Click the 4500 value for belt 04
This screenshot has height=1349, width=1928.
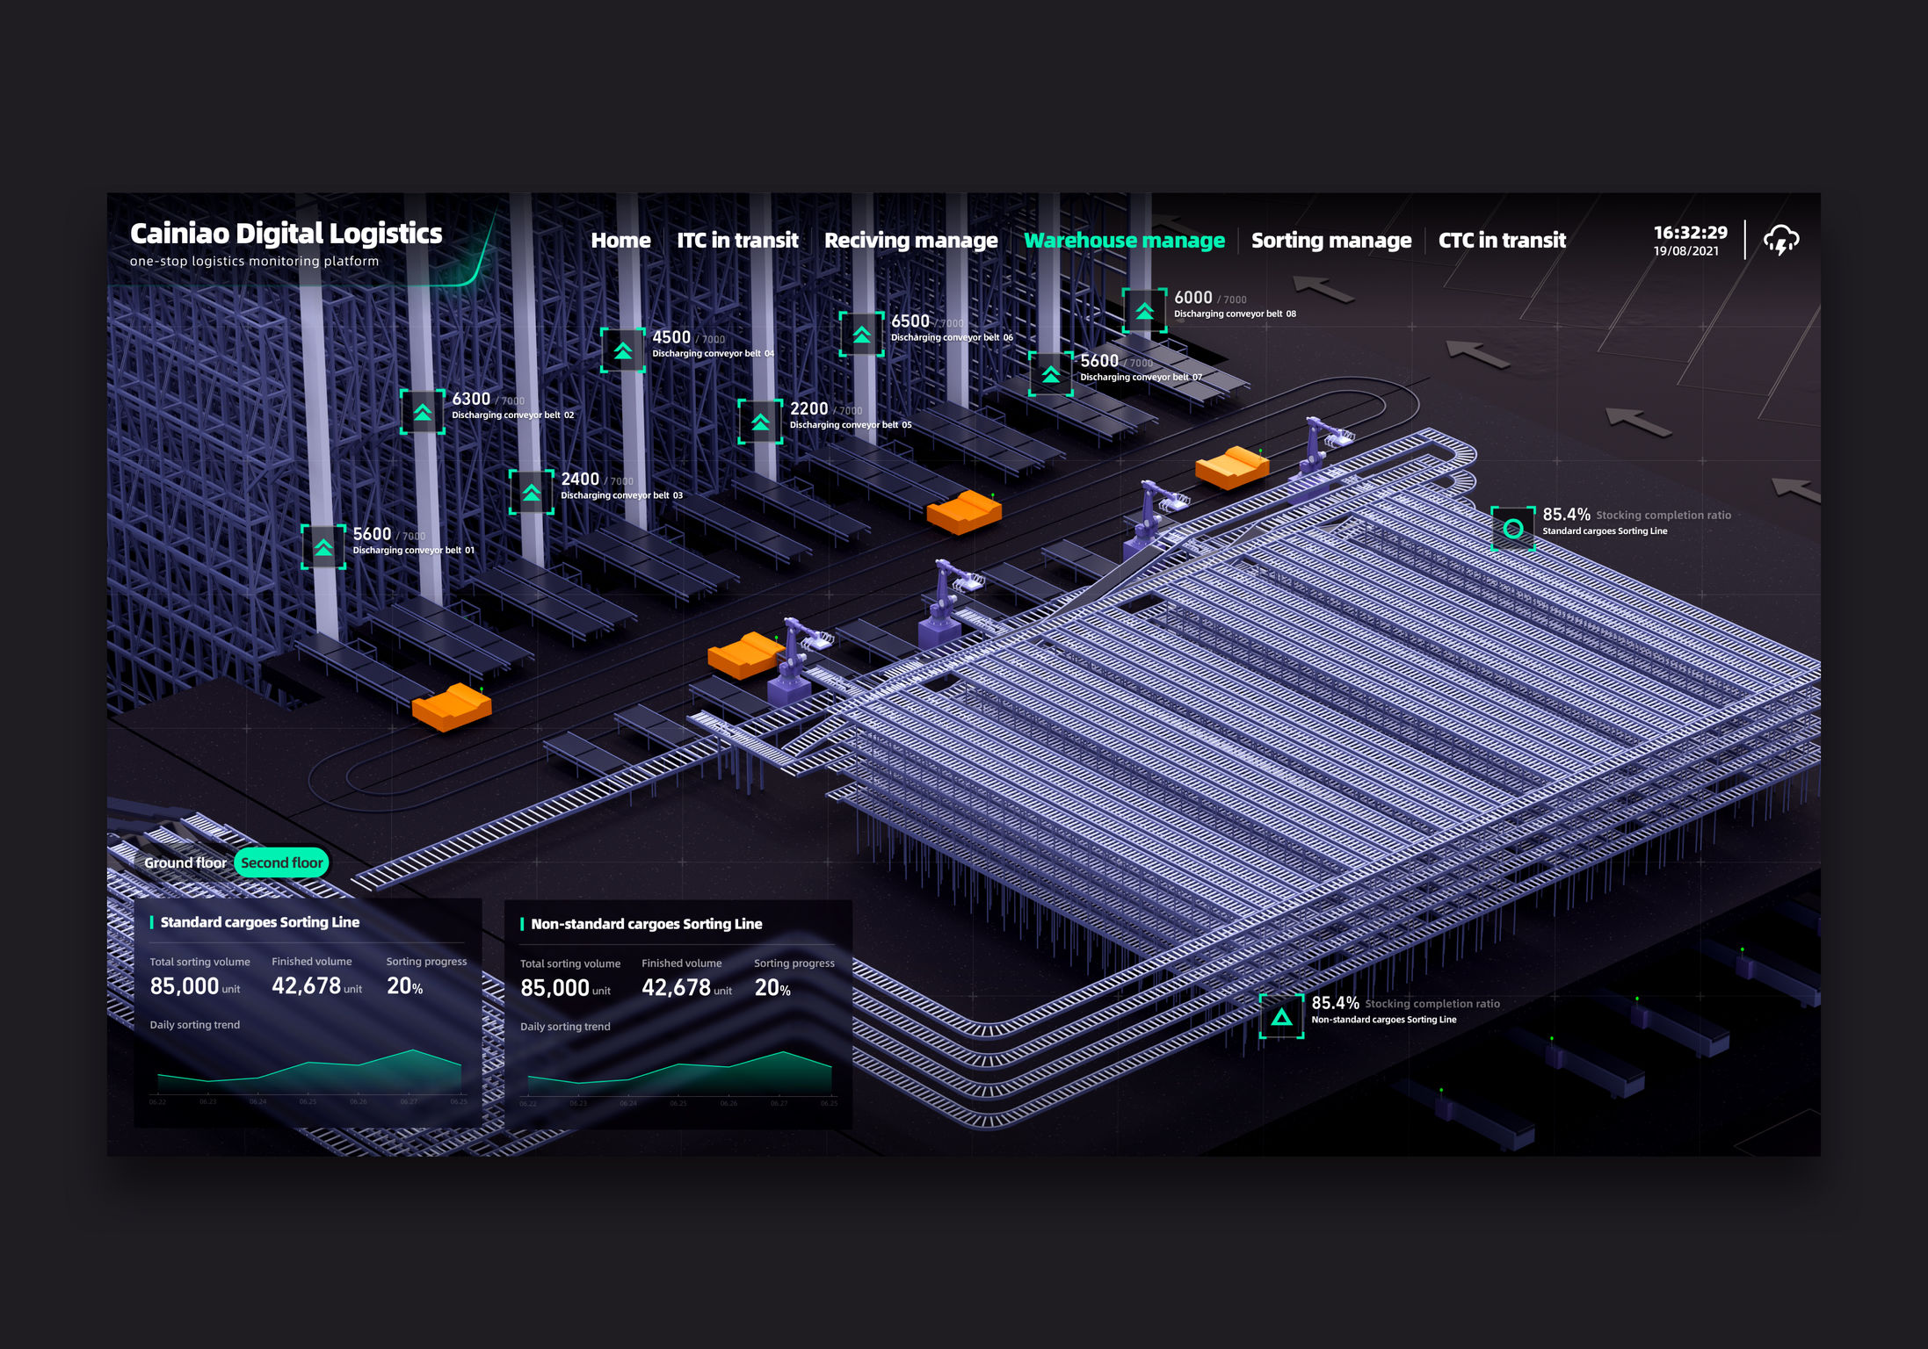(x=671, y=336)
